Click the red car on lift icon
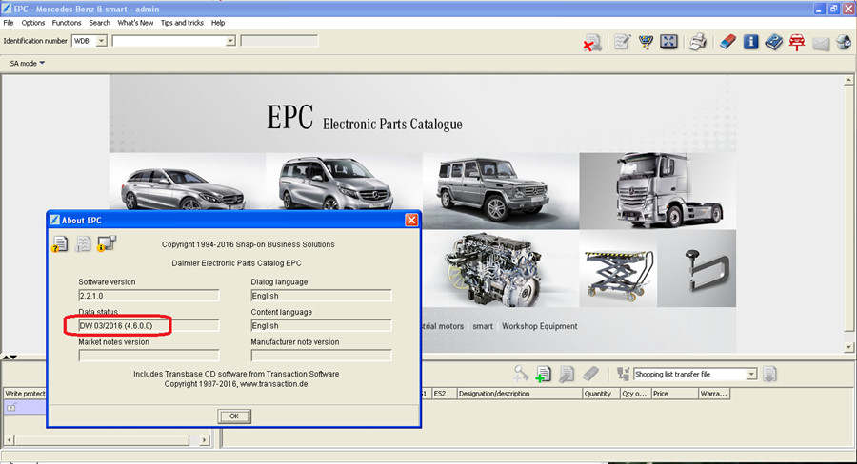 797,42
